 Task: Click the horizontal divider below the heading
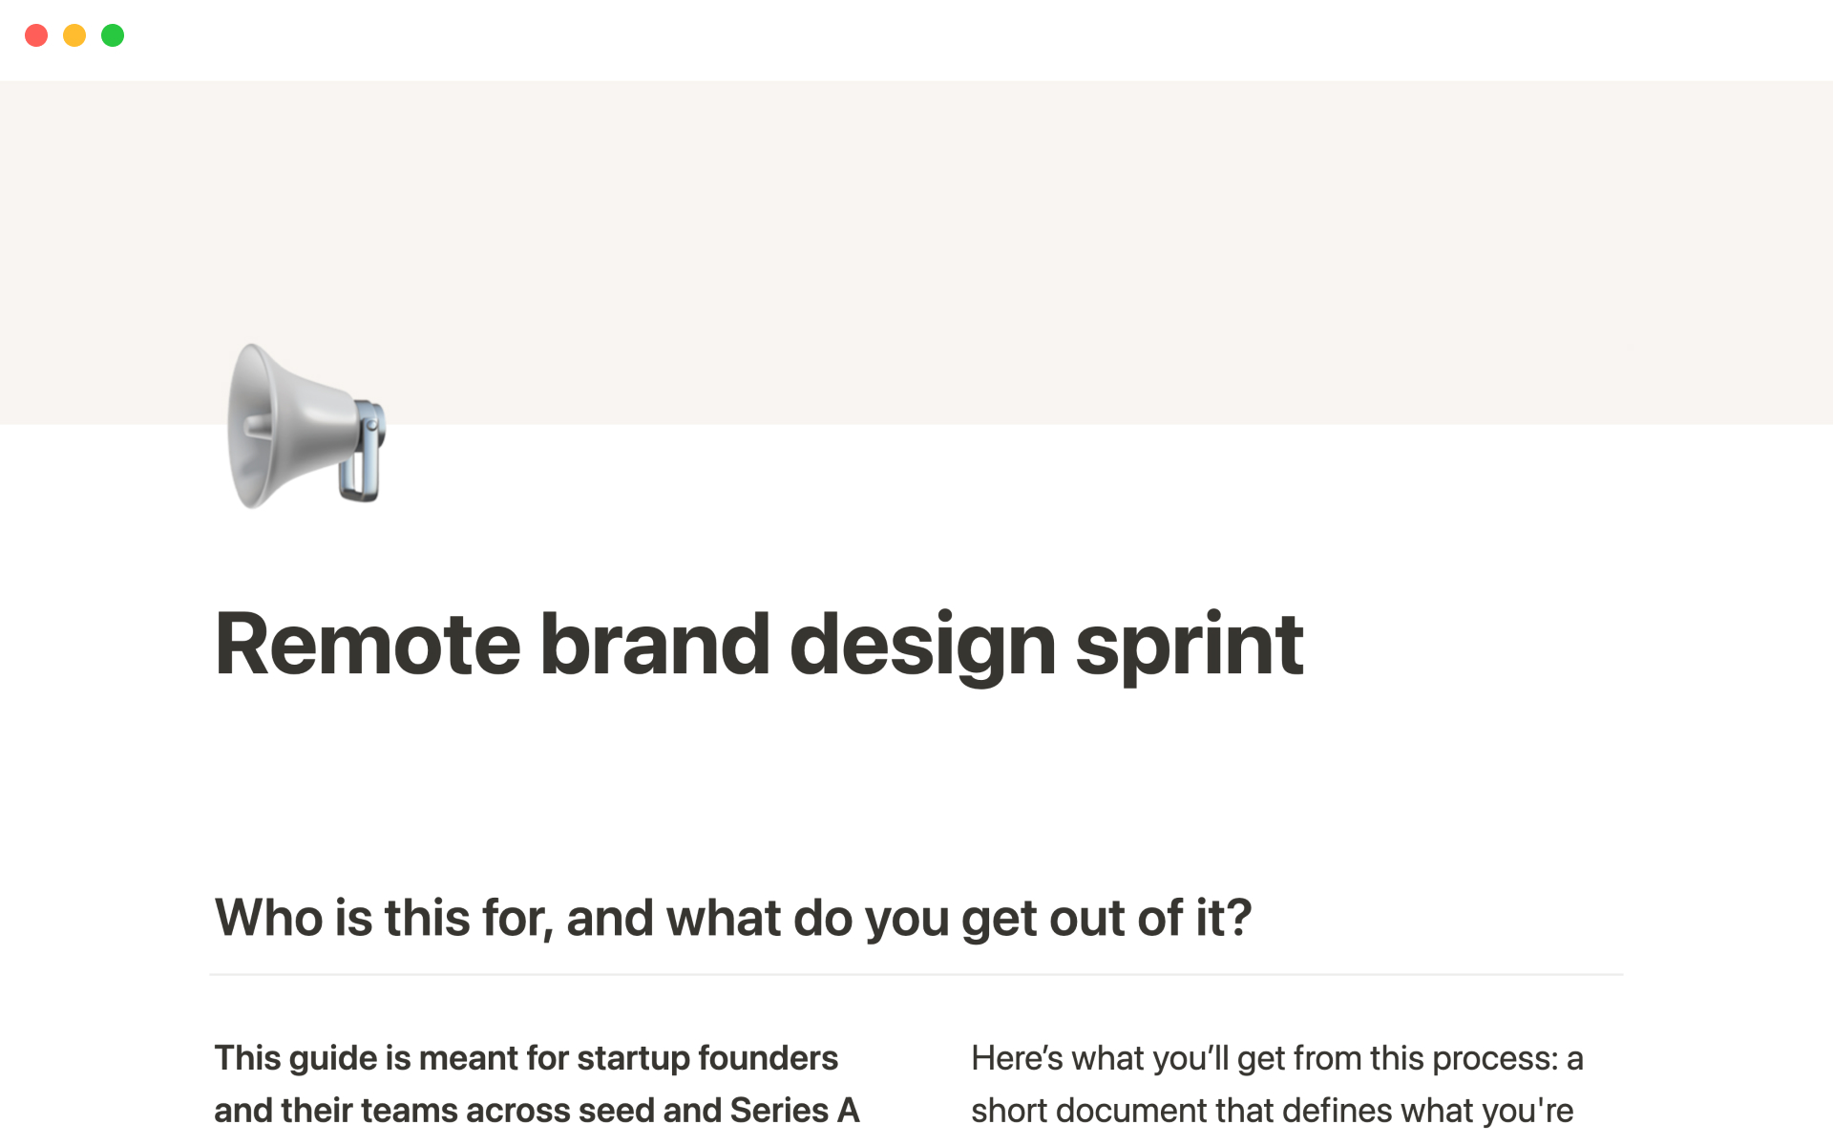pyautogui.click(x=916, y=975)
